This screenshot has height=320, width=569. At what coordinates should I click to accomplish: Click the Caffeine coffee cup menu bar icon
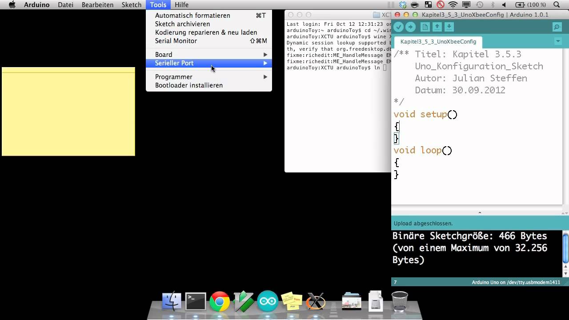click(x=415, y=4)
